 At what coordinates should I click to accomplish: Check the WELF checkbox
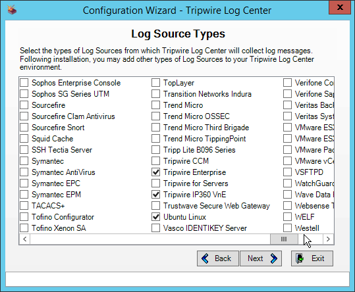click(288, 217)
